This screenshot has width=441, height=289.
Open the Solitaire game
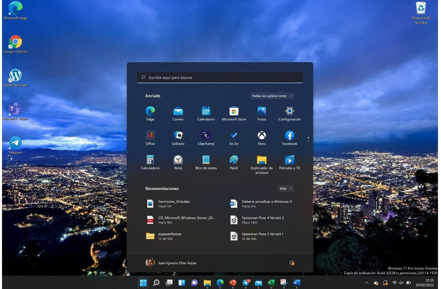point(178,138)
